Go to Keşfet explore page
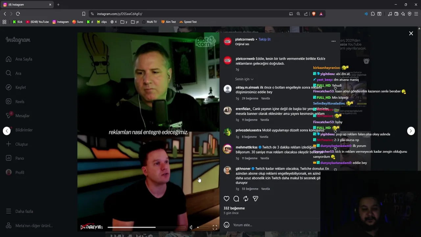This screenshot has width=421, height=237. click(x=16, y=88)
